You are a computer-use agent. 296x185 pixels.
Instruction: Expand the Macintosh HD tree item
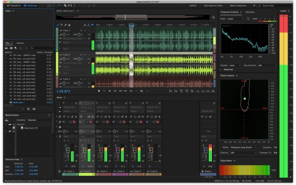point(18,128)
